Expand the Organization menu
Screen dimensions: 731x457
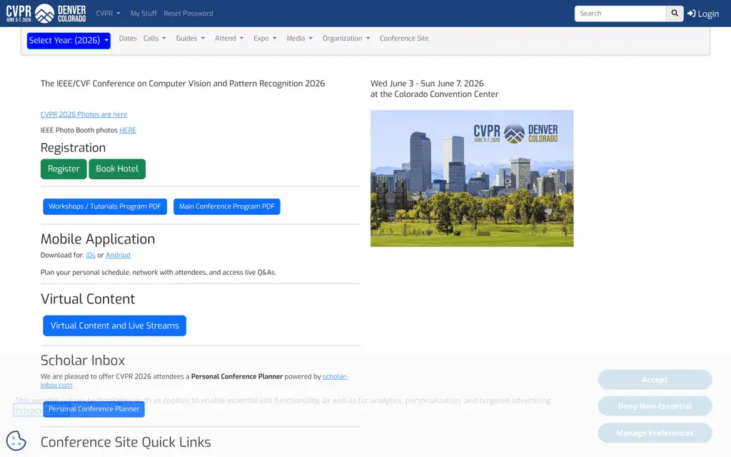click(x=346, y=39)
